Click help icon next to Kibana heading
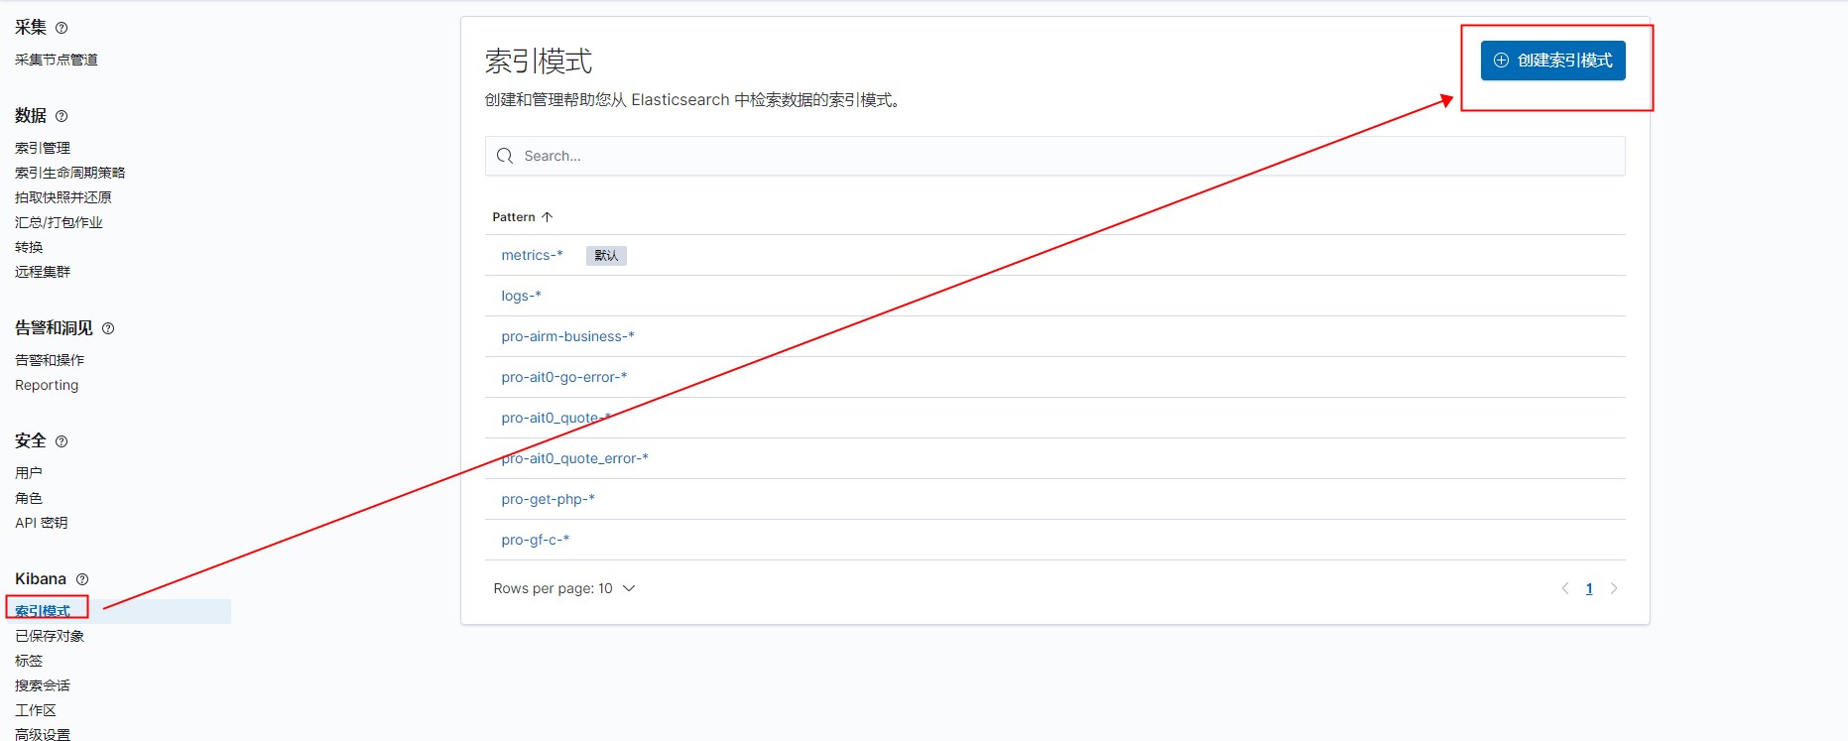The height and width of the screenshot is (741, 1848). pos(82,579)
